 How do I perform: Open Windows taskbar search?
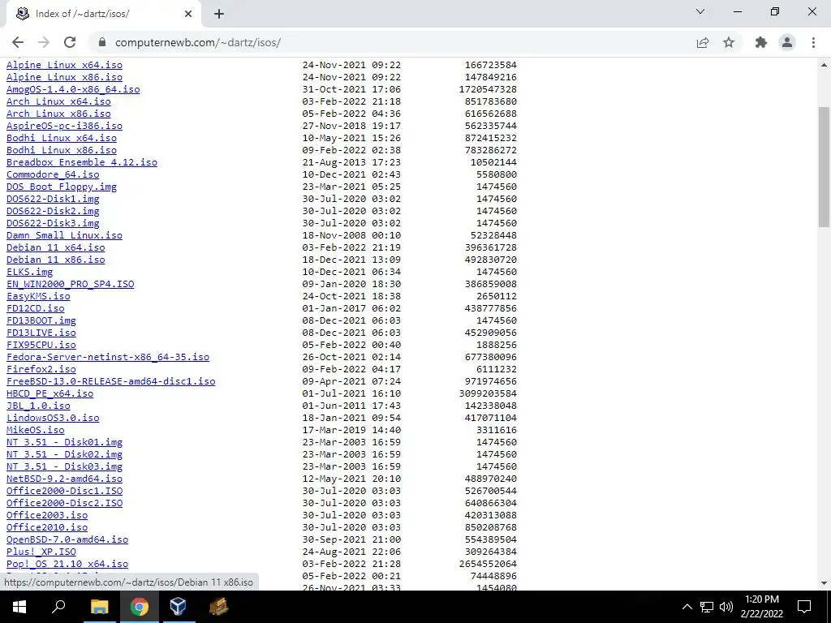(58, 607)
